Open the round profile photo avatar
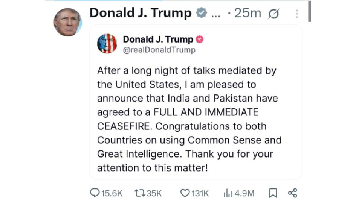The height and width of the screenshot is (199, 356). 68,22
